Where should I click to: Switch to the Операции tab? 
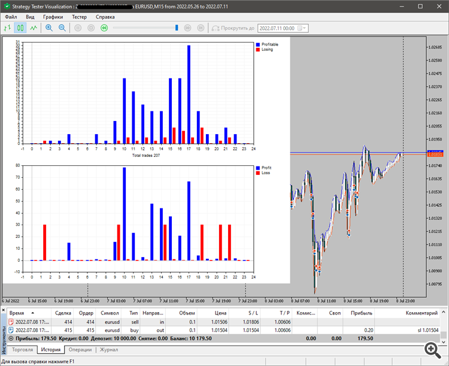point(80,350)
